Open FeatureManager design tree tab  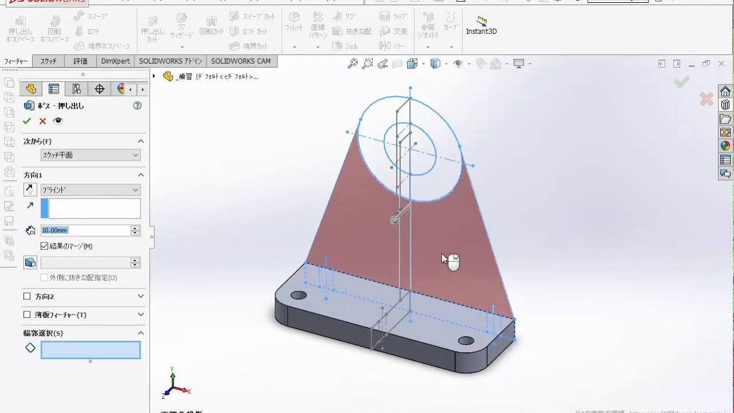[x=31, y=89]
